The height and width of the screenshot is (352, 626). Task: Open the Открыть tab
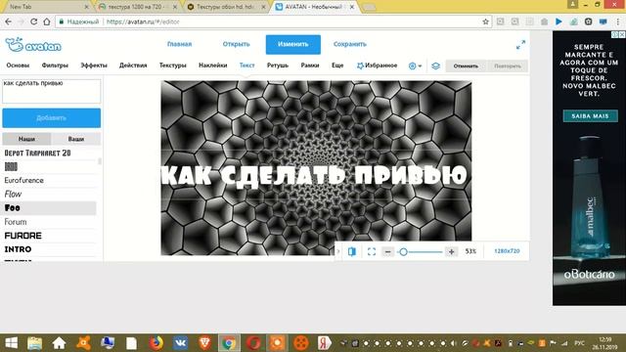click(x=237, y=44)
